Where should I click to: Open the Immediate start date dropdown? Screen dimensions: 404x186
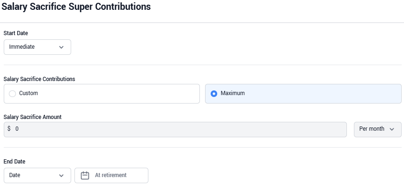coord(37,47)
